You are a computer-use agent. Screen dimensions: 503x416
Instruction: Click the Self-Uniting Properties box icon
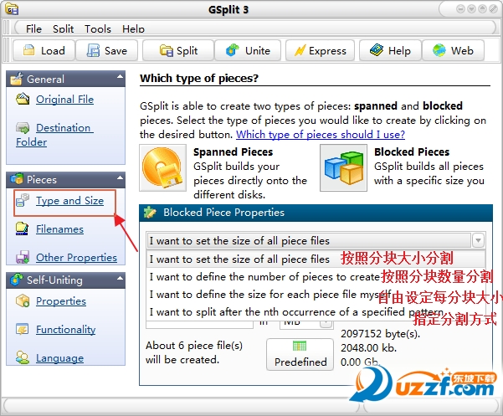point(23,300)
